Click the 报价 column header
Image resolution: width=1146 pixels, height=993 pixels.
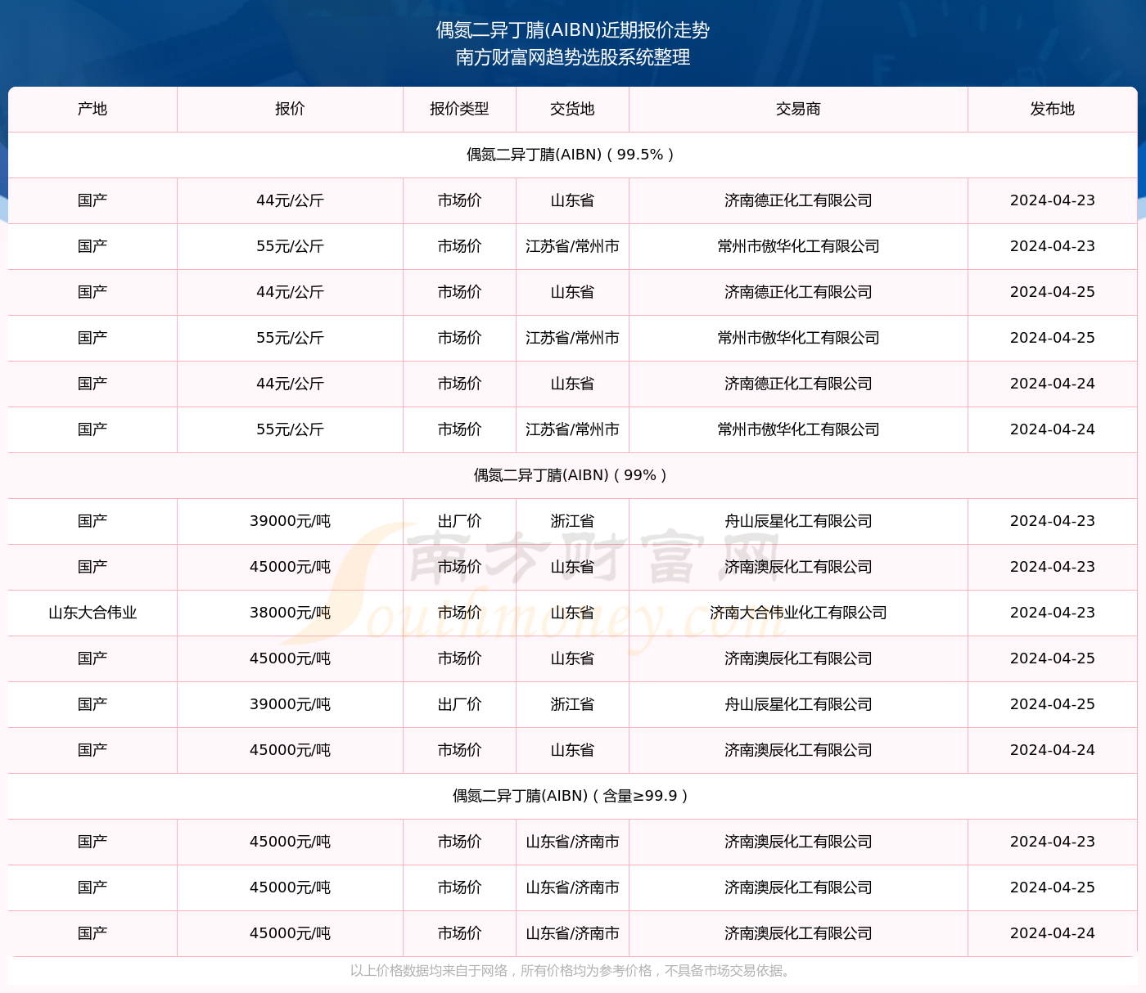pyautogui.click(x=290, y=109)
